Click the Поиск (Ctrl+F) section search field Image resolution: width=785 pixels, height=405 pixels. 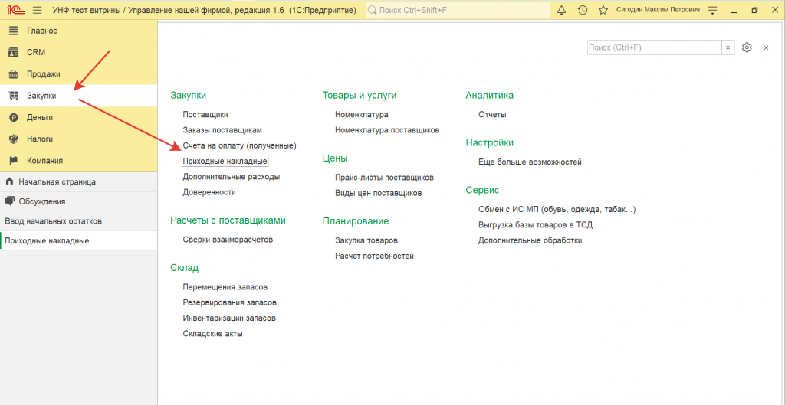[654, 47]
